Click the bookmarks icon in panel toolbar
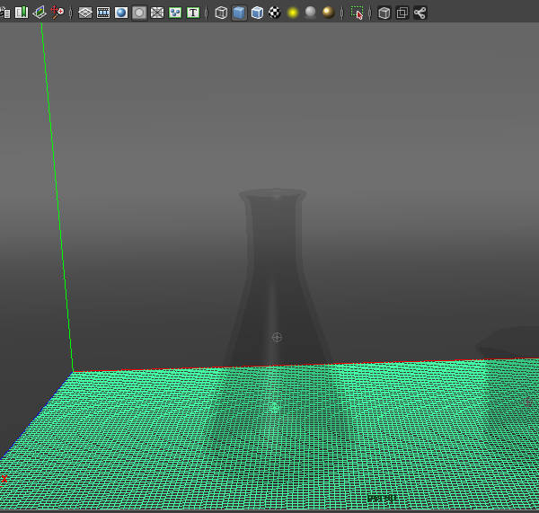539x513 pixels. [x=22, y=13]
